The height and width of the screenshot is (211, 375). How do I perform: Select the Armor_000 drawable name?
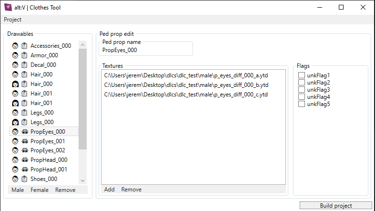(44, 55)
